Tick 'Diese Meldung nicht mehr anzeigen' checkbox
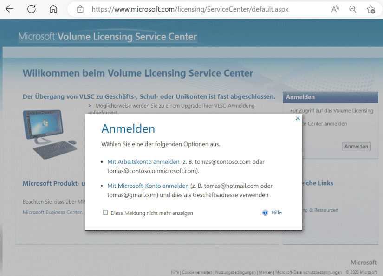Screen dimensions: 383x276 click(105, 212)
